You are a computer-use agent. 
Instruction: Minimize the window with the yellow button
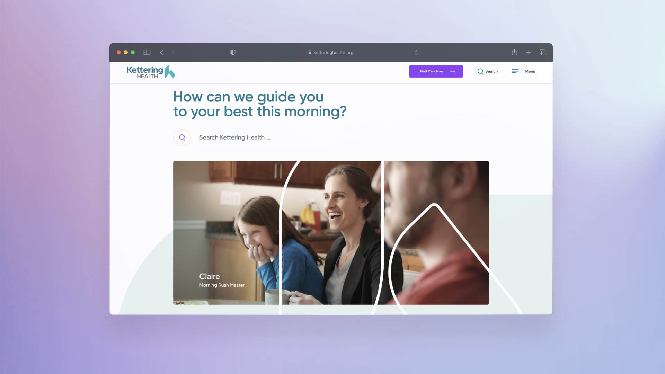click(x=126, y=52)
